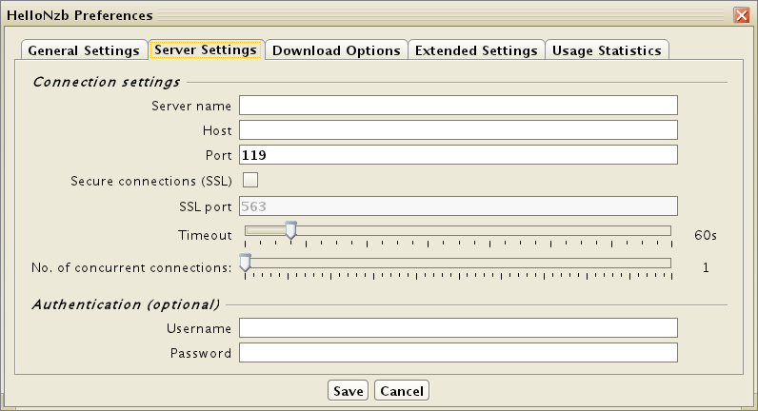Screen dimensions: 758x411
Task: Click the No. of concurrent connections label
Action: (x=131, y=267)
